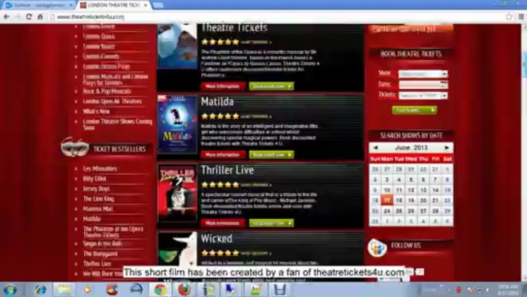Click More Information under Matilda
Screen dimensions: 527x297
(x=223, y=155)
